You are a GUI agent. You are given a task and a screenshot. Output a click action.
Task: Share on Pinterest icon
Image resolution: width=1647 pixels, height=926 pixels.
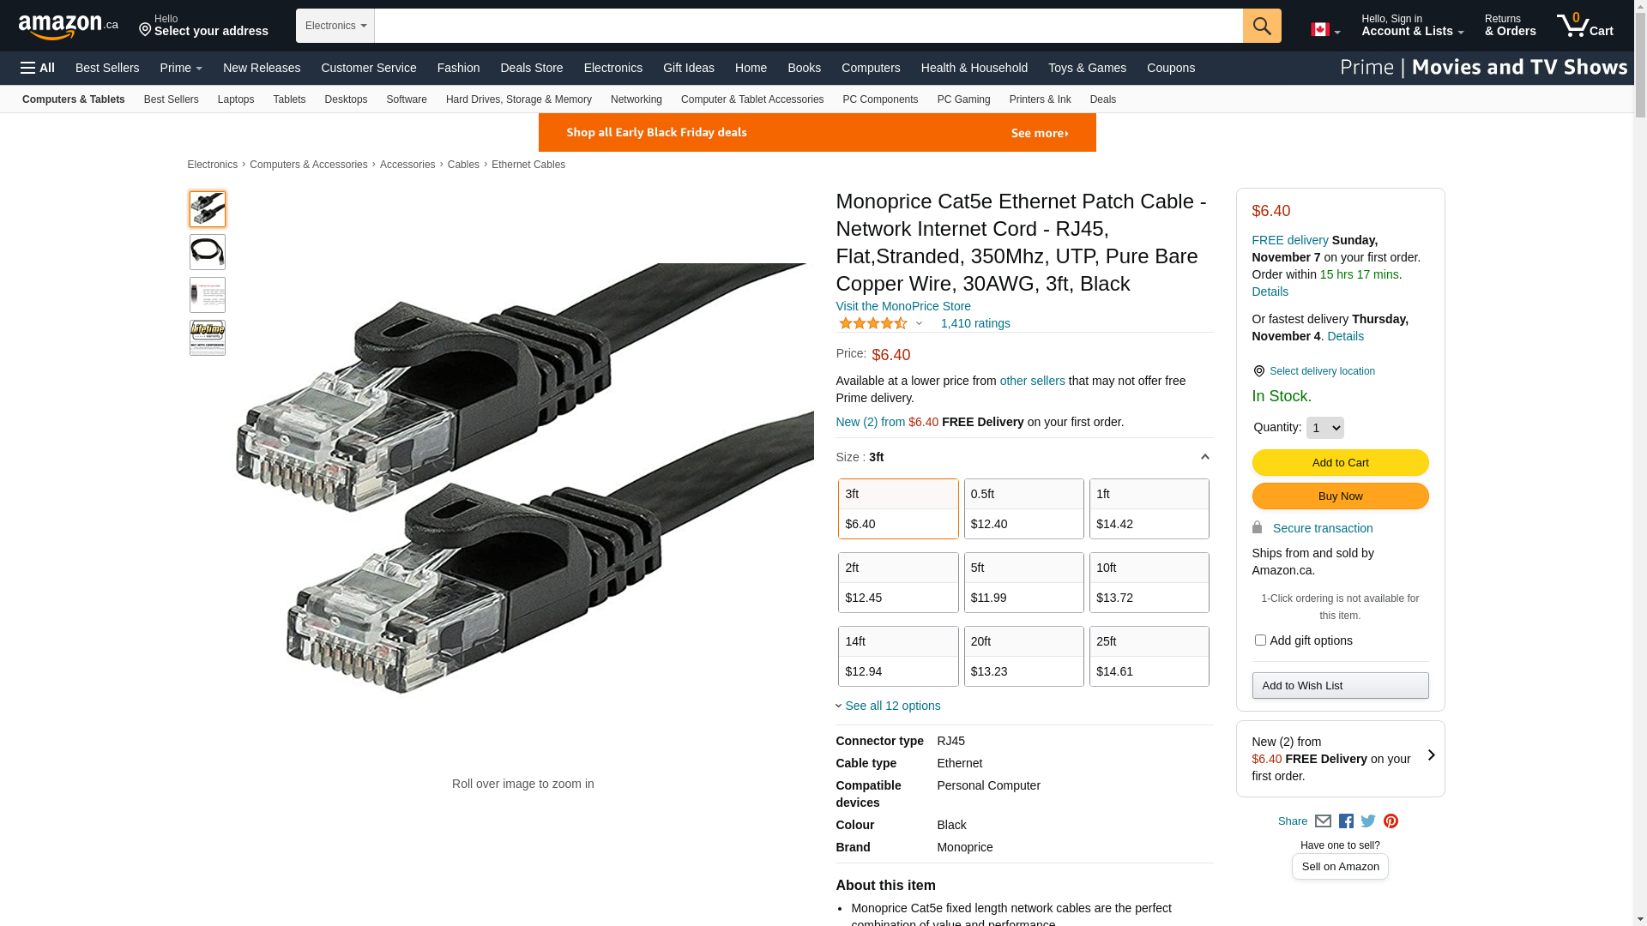click(x=1391, y=821)
